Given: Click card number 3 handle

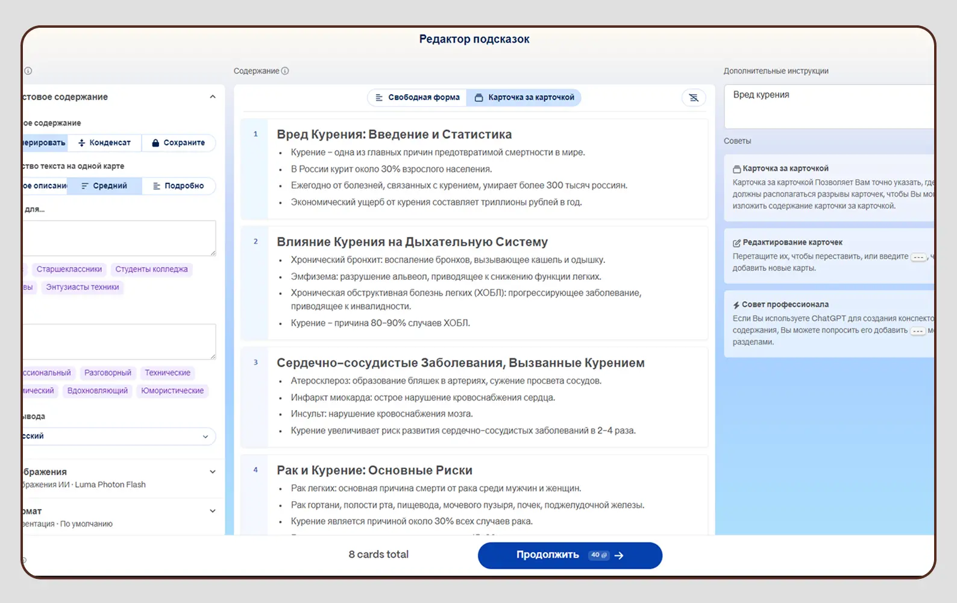Looking at the screenshot, I should click(x=256, y=362).
